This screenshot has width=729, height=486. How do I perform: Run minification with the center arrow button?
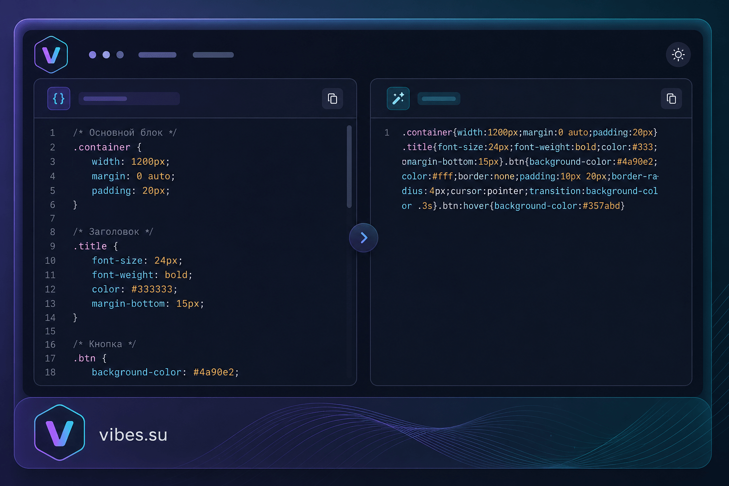tap(364, 238)
